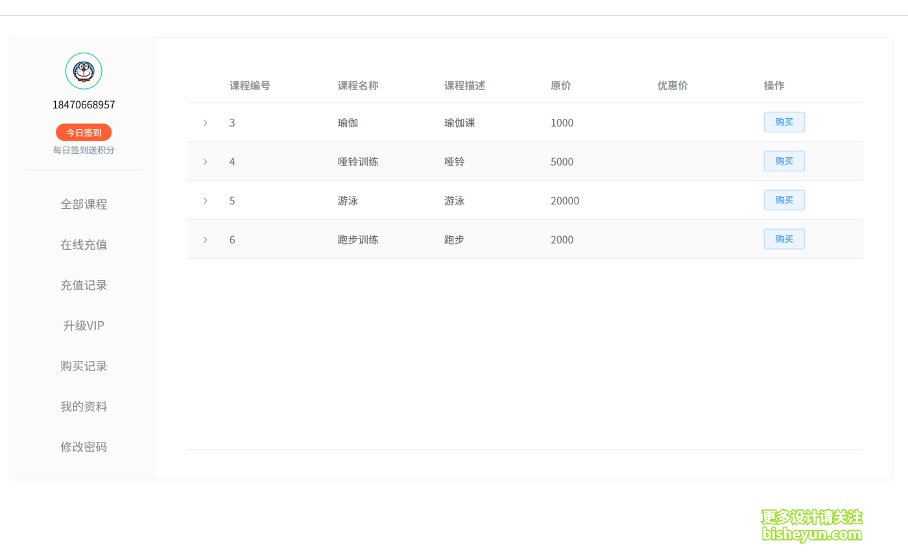908x558 pixels.
Task: Click the phone number 18470668957
Action: 83,104
